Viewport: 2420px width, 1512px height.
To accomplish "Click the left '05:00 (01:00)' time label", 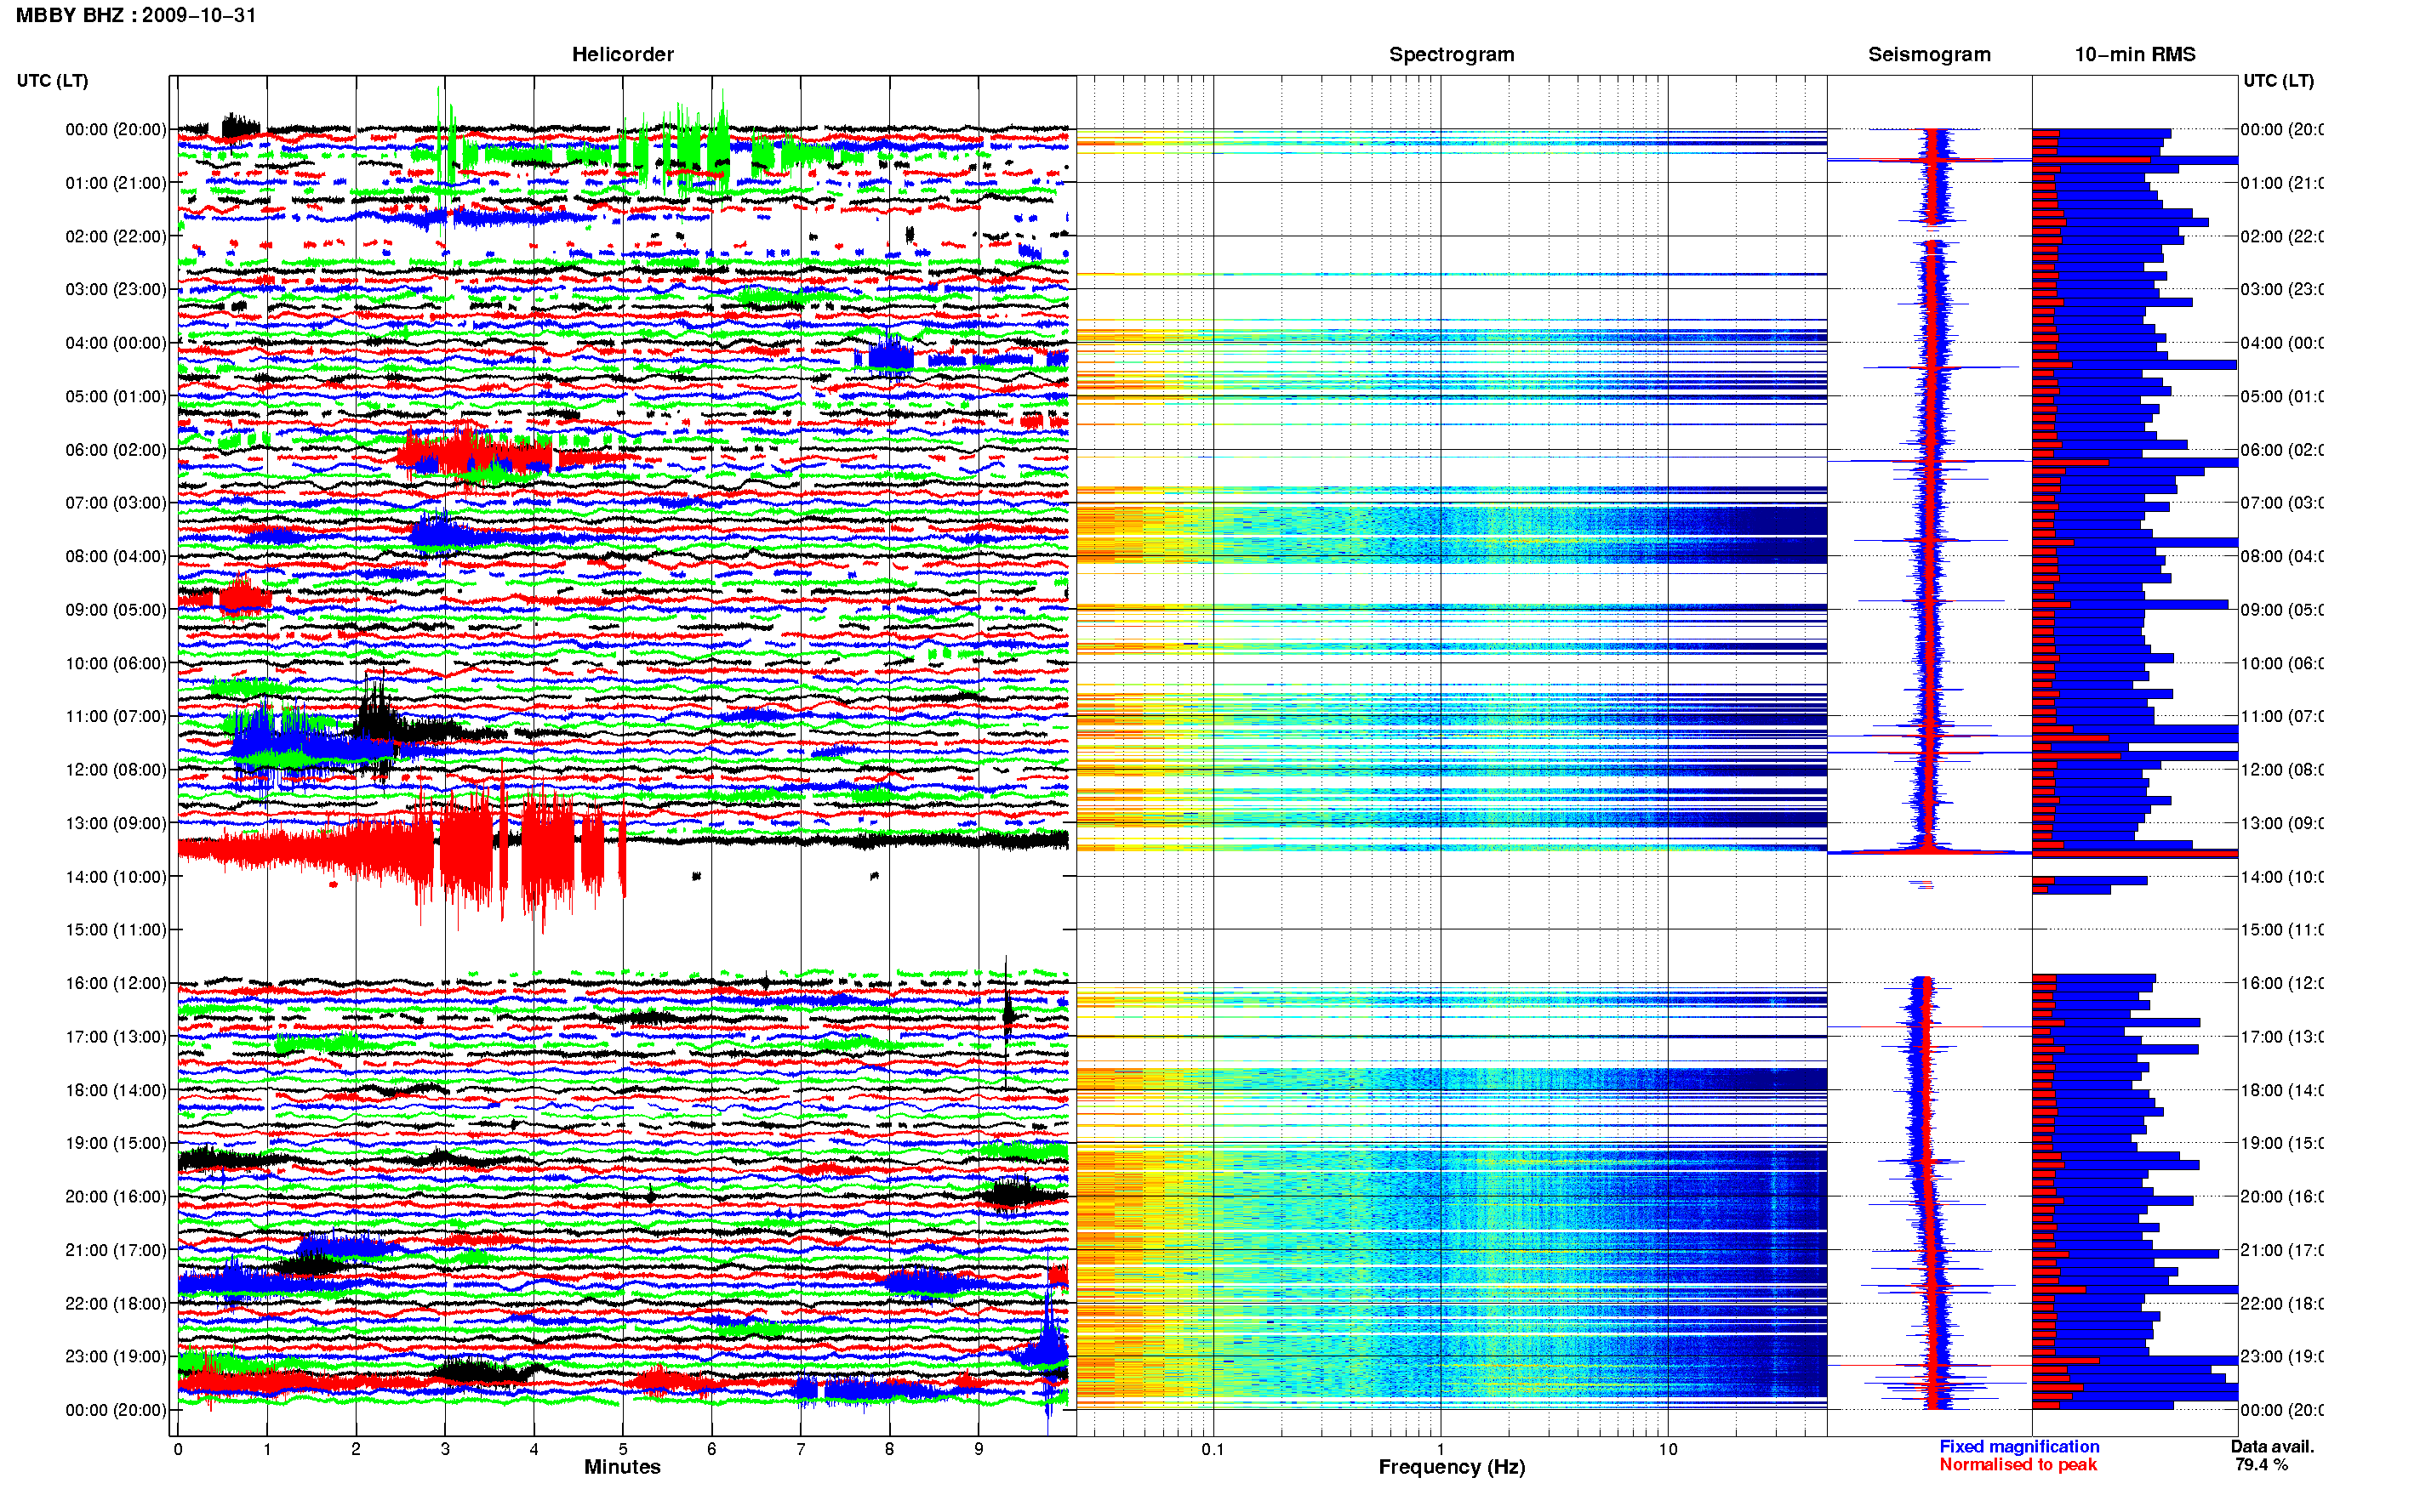I will (116, 396).
